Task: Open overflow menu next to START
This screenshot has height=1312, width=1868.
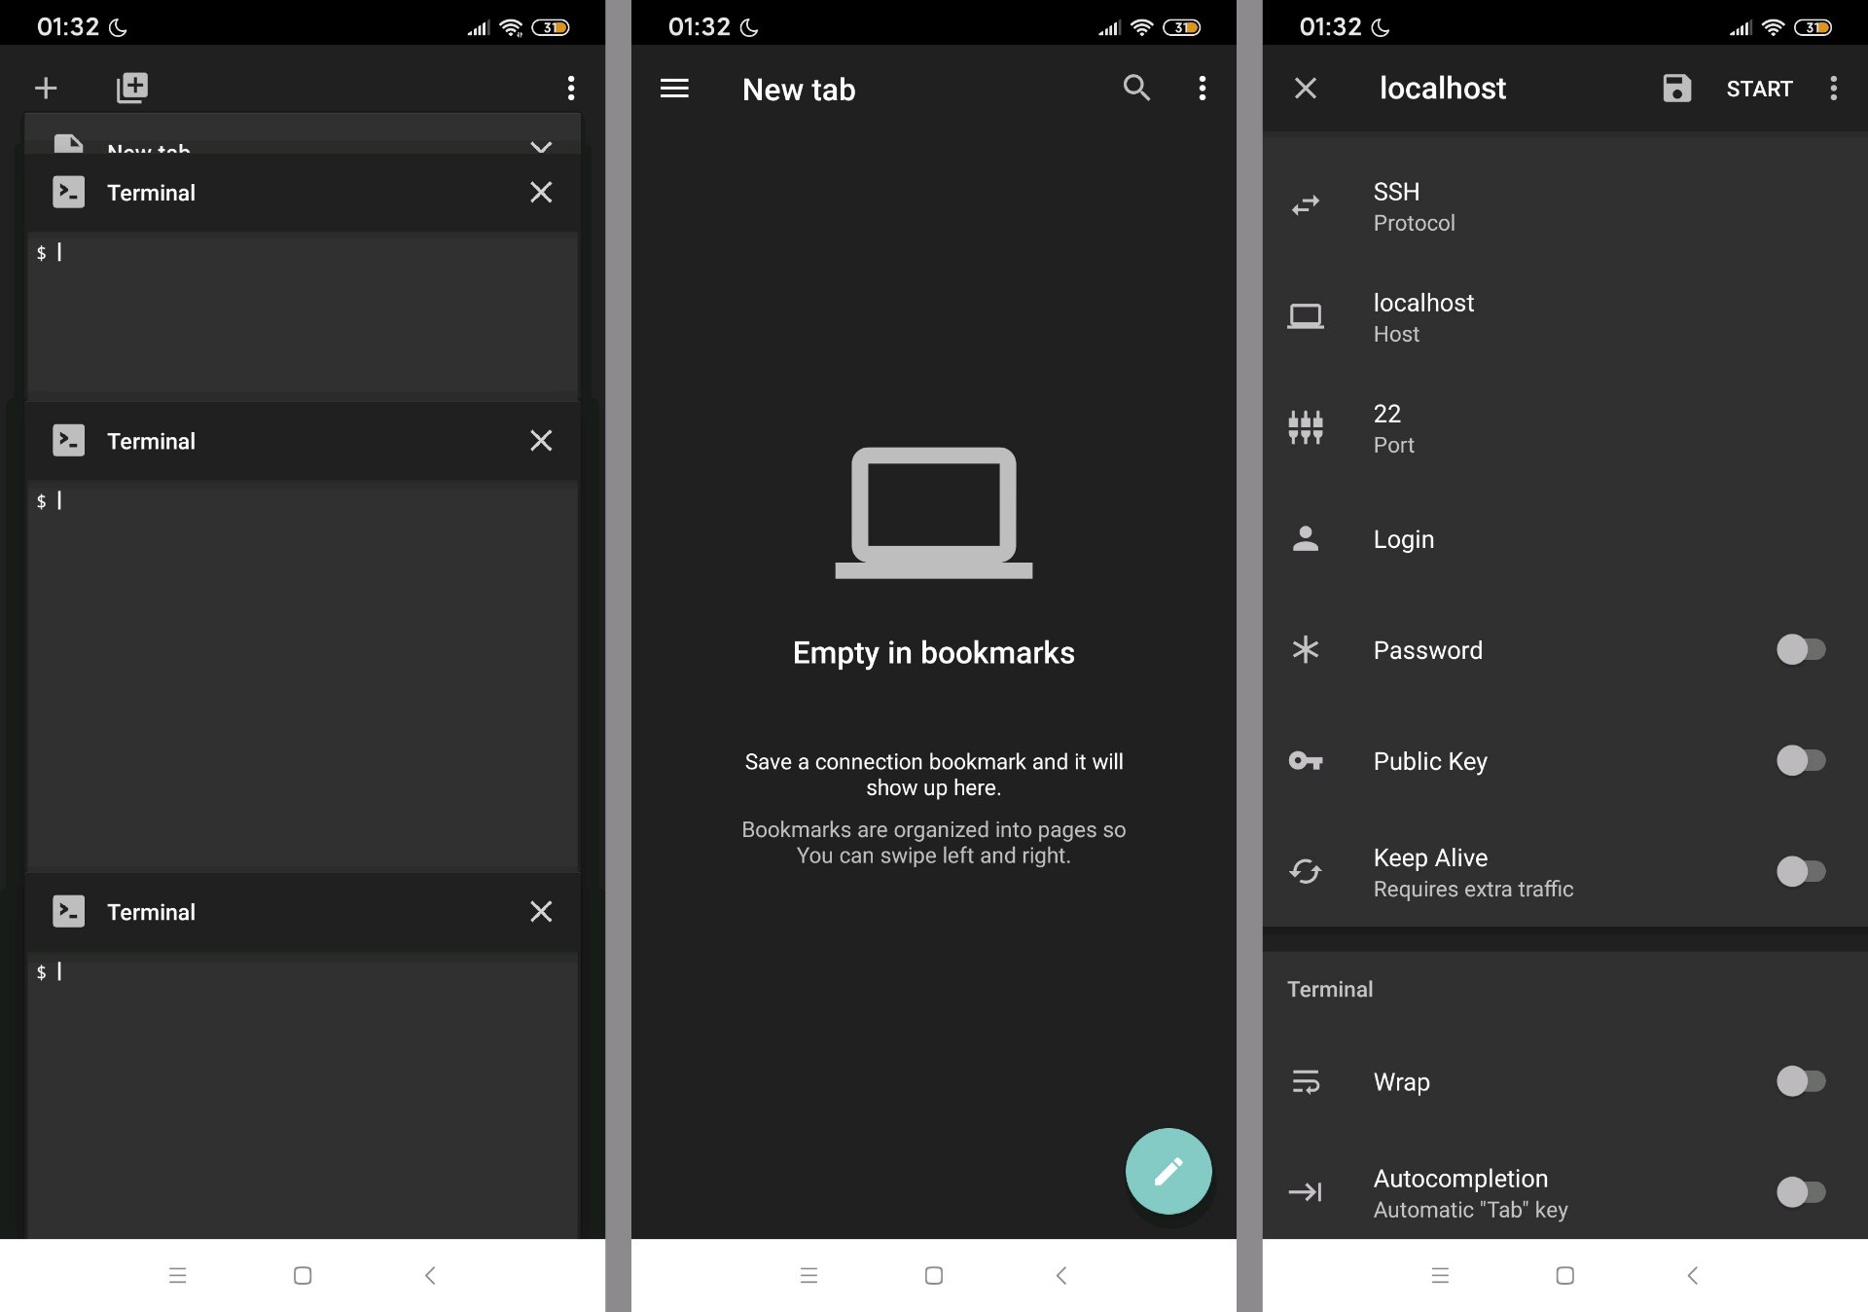Action: 1834,89
